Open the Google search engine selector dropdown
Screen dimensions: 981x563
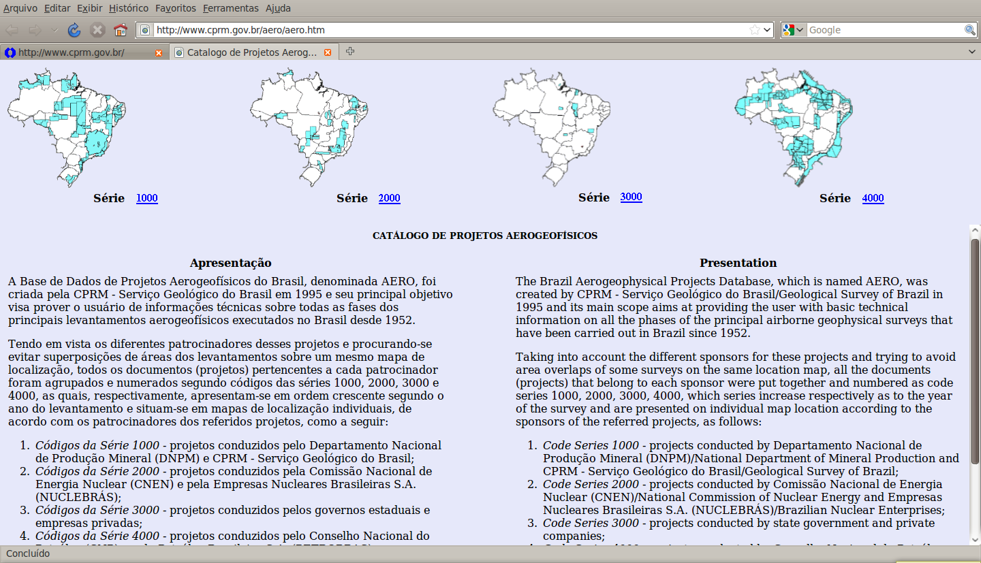click(x=794, y=30)
